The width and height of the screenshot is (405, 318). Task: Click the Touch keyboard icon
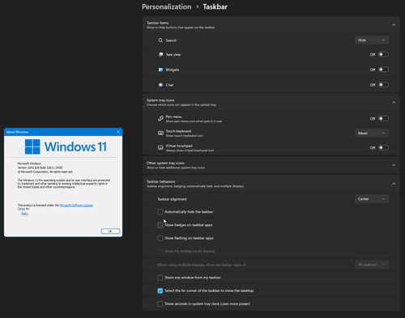pyautogui.click(x=160, y=133)
